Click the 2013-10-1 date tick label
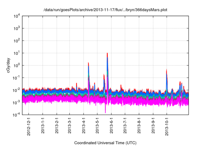This screenshot has height=146, width=208. [166, 127]
